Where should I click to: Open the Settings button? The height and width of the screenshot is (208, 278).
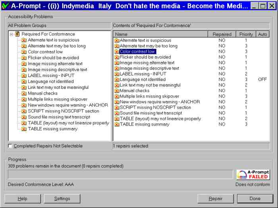(62, 198)
